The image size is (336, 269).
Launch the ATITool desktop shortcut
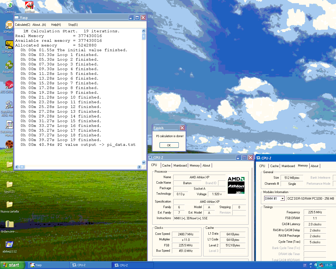click(29, 7)
